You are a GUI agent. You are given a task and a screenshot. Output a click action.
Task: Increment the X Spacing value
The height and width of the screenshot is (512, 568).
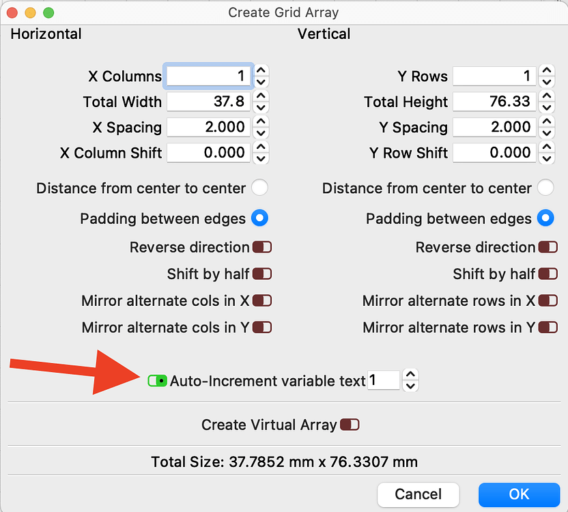point(260,122)
